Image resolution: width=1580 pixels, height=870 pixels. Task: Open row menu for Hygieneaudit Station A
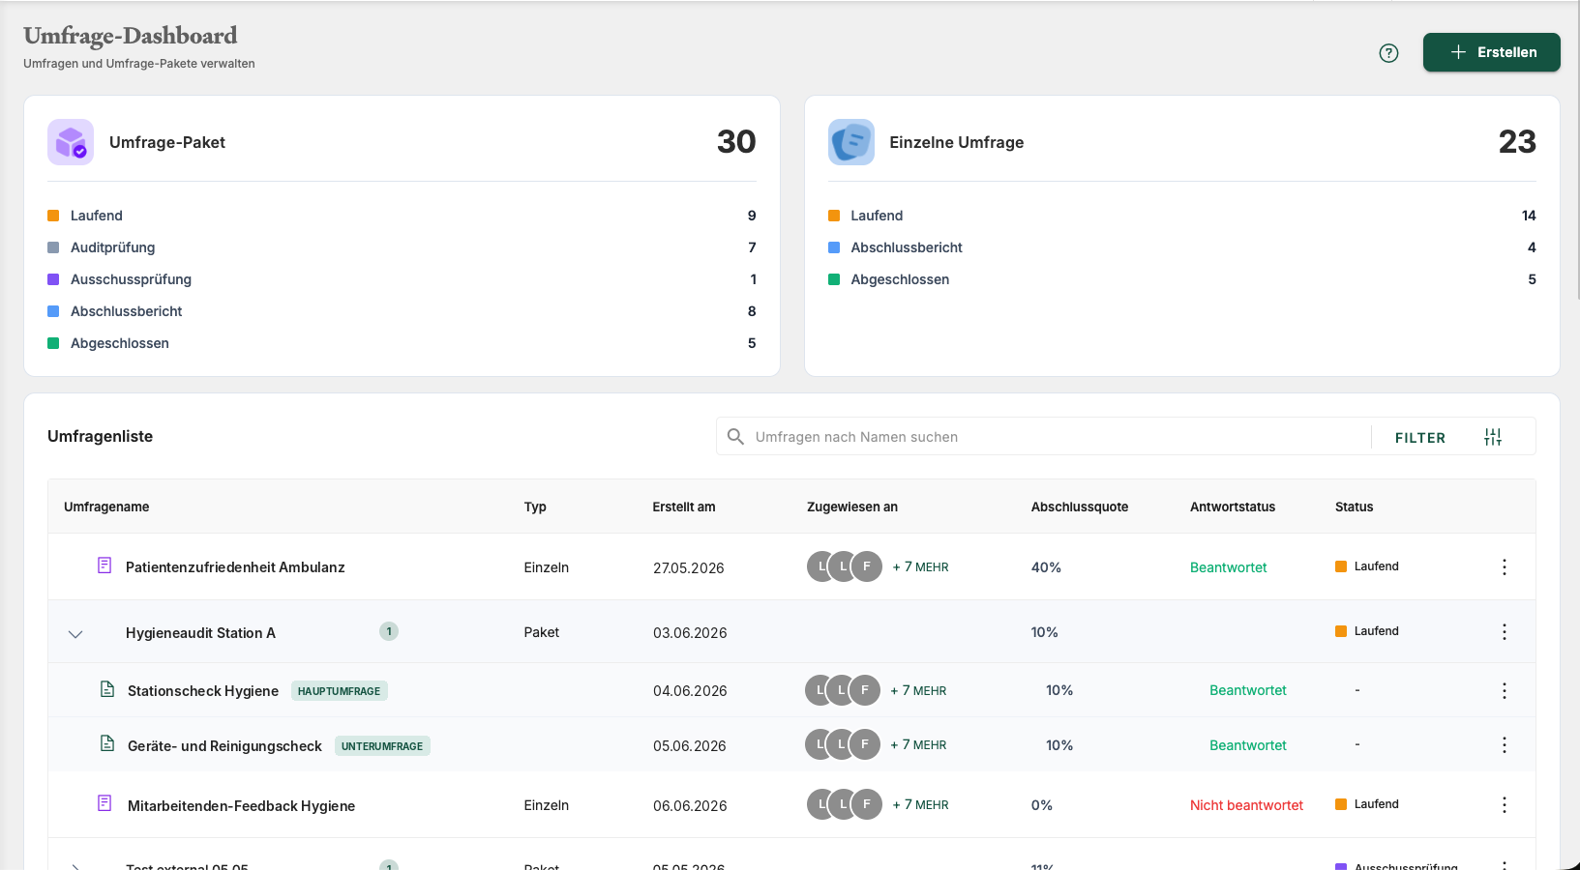(1504, 632)
